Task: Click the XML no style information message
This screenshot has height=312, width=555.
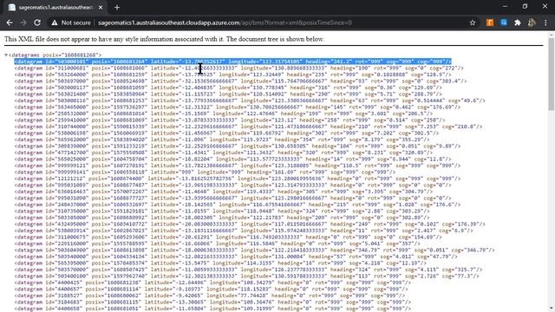Action: (x=164, y=39)
